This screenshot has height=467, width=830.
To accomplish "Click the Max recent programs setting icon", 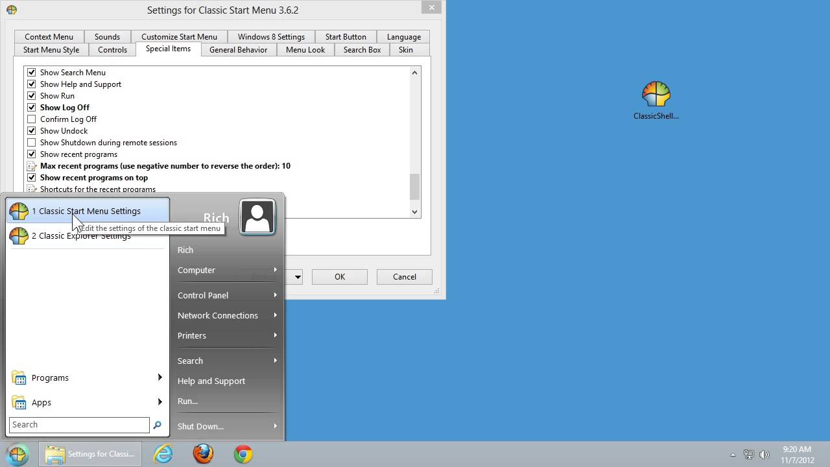I will tap(31, 166).
